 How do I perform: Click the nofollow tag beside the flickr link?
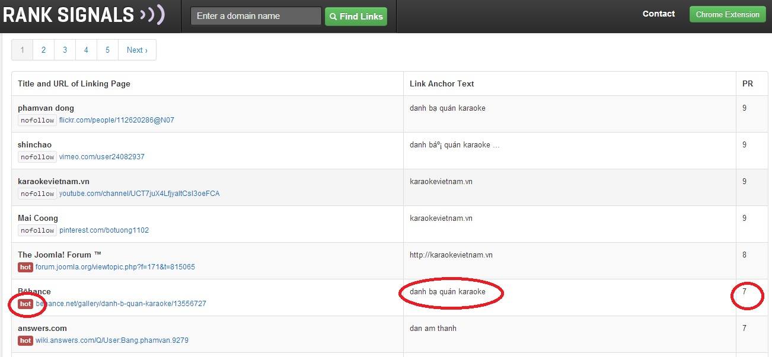(x=37, y=120)
